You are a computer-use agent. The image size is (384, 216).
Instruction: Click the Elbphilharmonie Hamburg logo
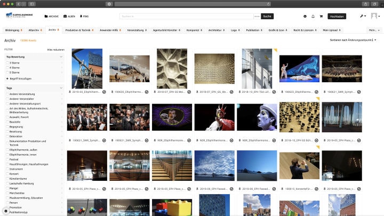click(19, 15)
